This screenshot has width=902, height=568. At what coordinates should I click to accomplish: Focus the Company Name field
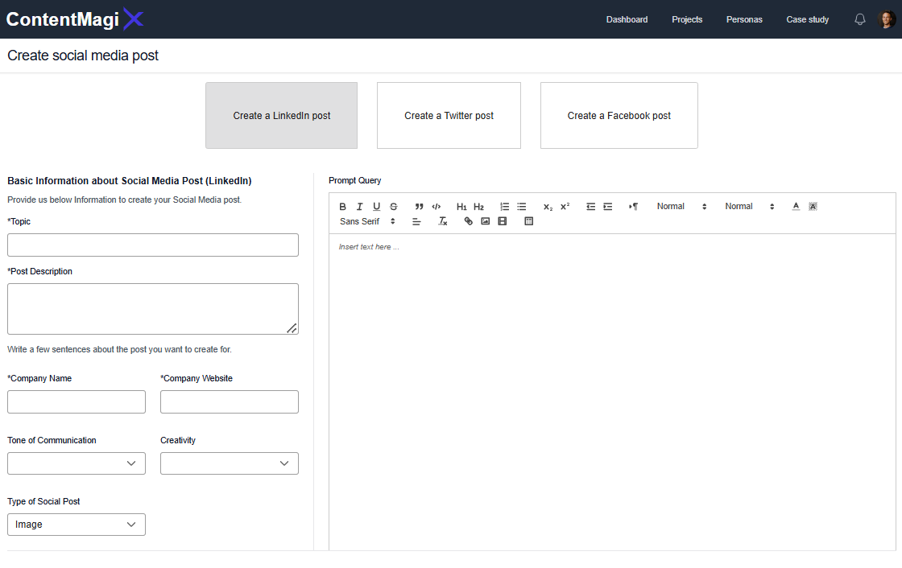[x=77, y=401]
